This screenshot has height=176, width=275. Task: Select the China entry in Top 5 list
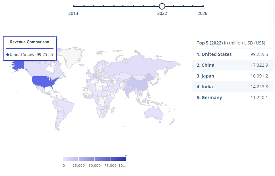(x=232, y=65)
